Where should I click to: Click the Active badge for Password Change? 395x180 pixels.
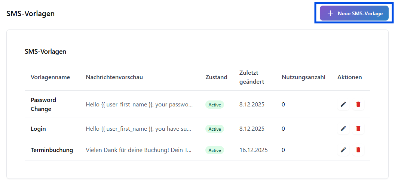[x=215, y=105]
